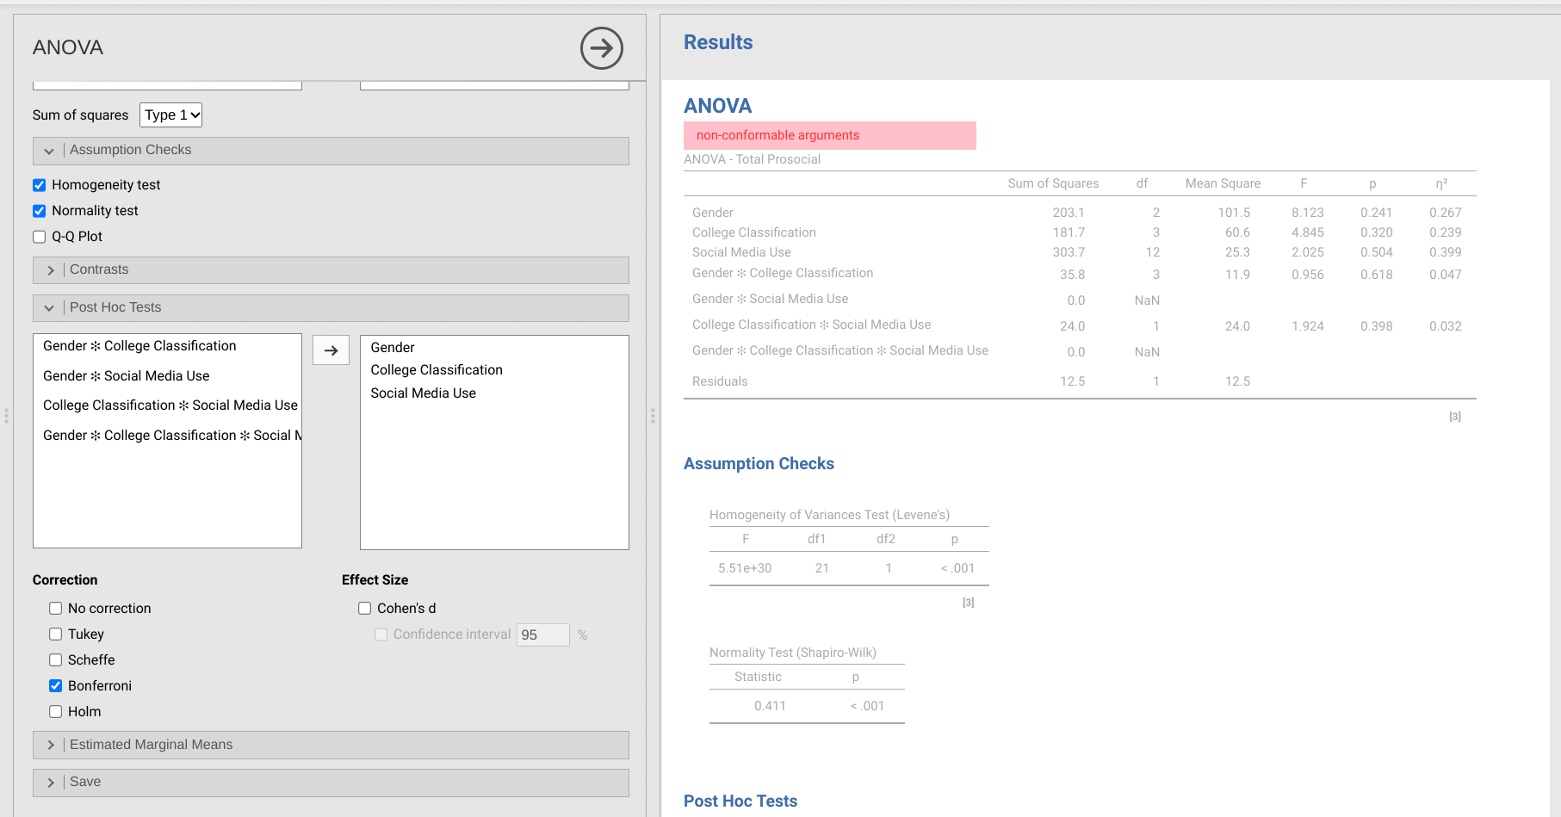Click the Gender row in the ANOVA table

coord(1080,213)
